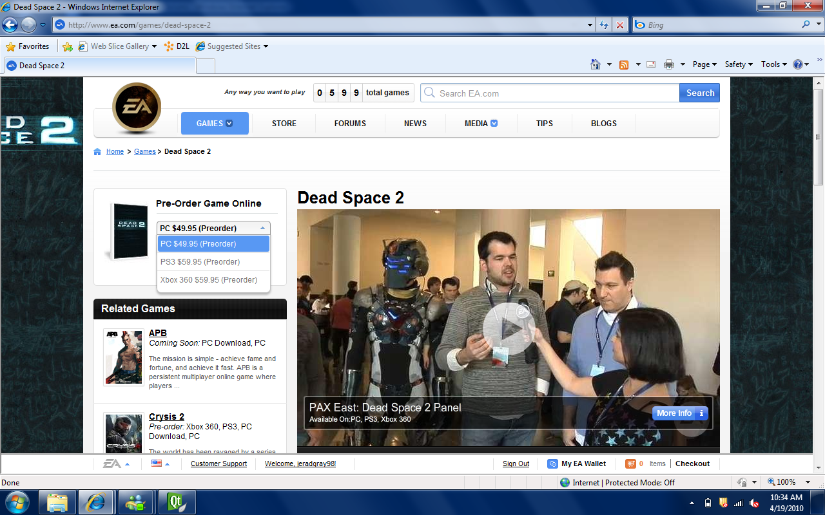Open My EA Wallet icon link

click(552, 464)
